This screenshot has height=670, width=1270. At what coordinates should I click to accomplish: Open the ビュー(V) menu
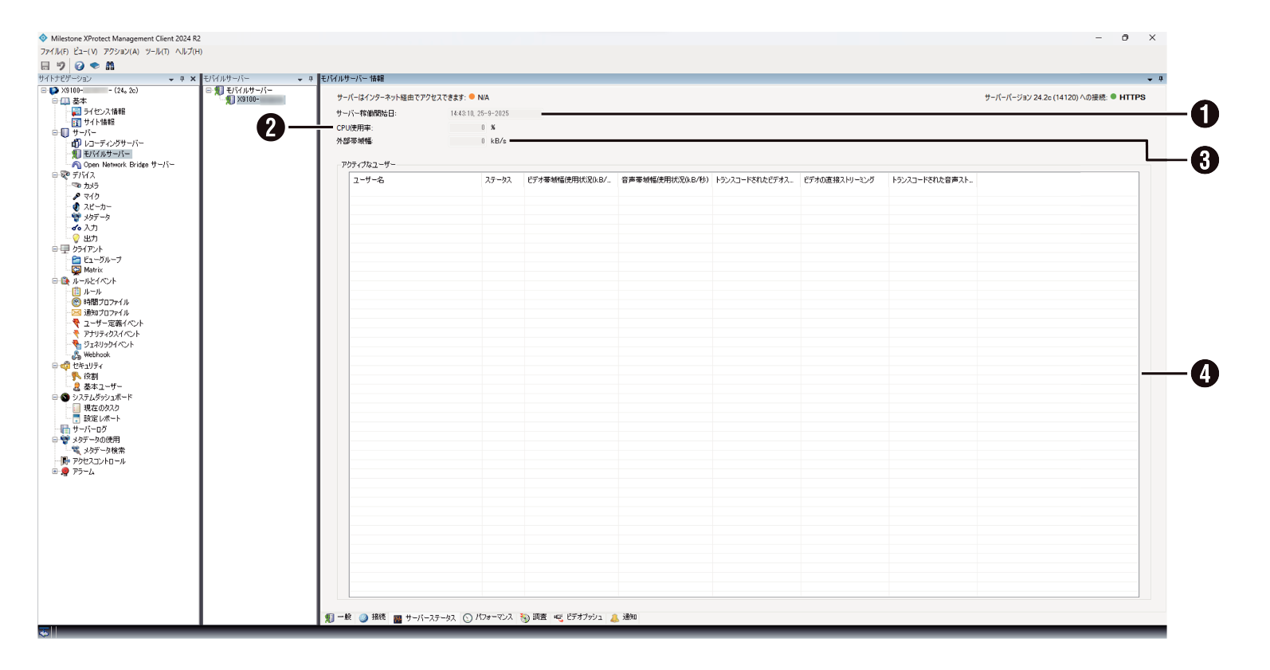point(85,52)
